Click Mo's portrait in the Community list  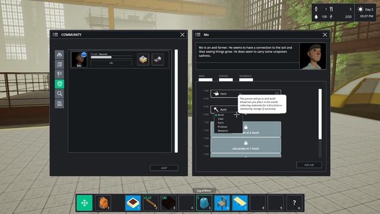pyautogui.click(x=79, y=59)
